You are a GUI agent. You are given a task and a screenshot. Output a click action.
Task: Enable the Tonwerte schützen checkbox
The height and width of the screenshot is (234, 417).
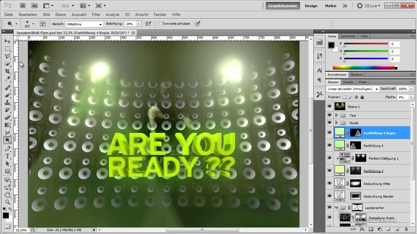click(x=160, y=24)
